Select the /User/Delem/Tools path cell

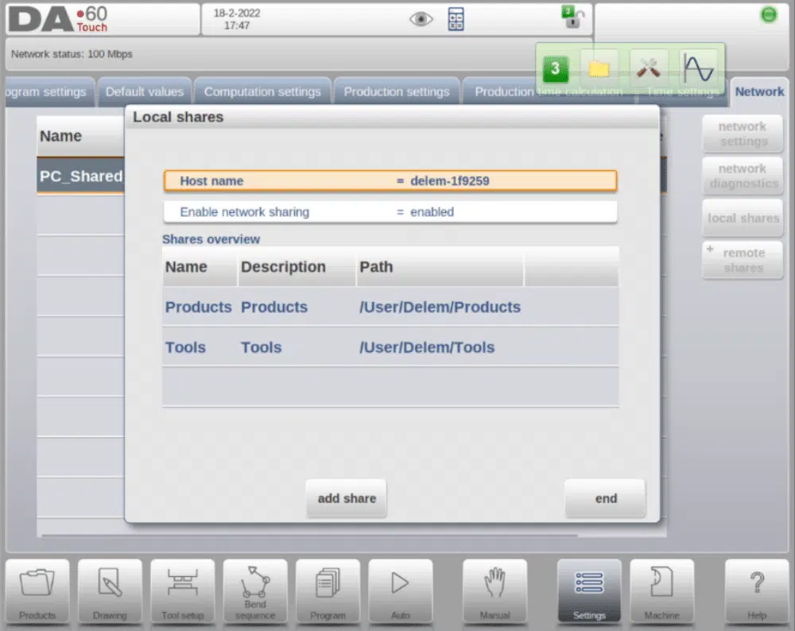427,347
